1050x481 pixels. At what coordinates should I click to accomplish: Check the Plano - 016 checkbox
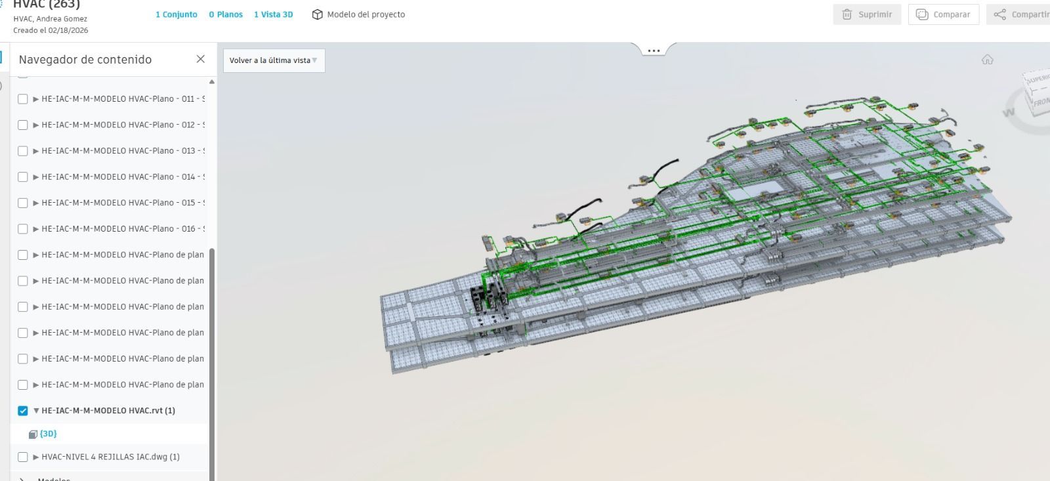[23, 229]
